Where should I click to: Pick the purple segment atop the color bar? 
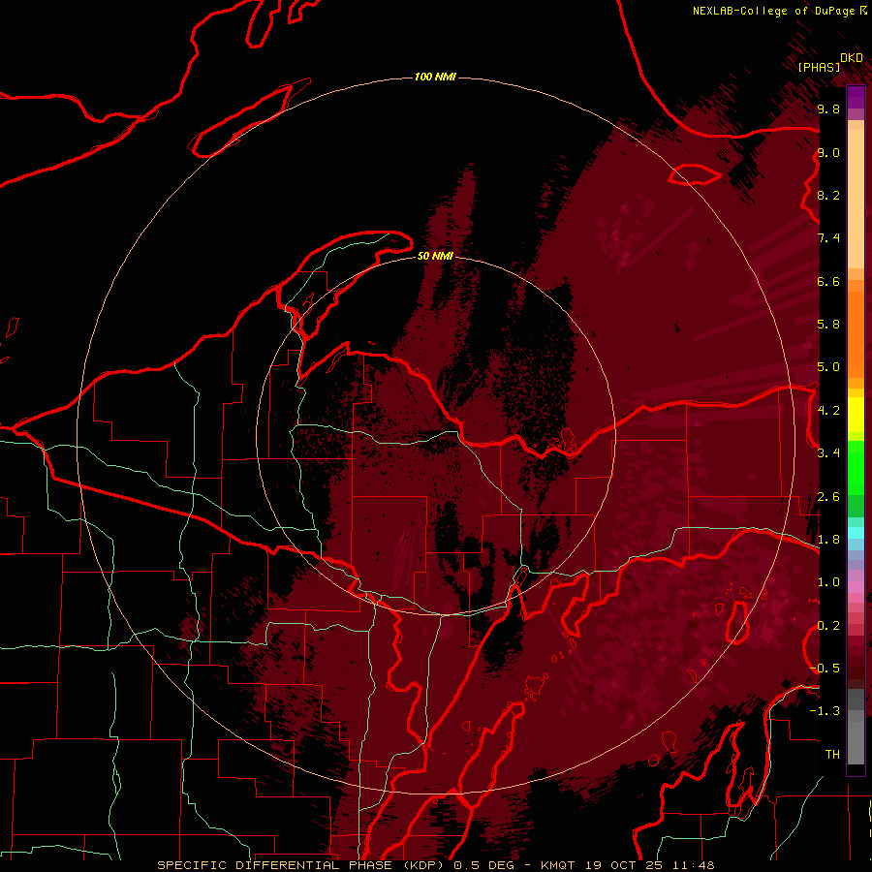click(x=856, y=97)
